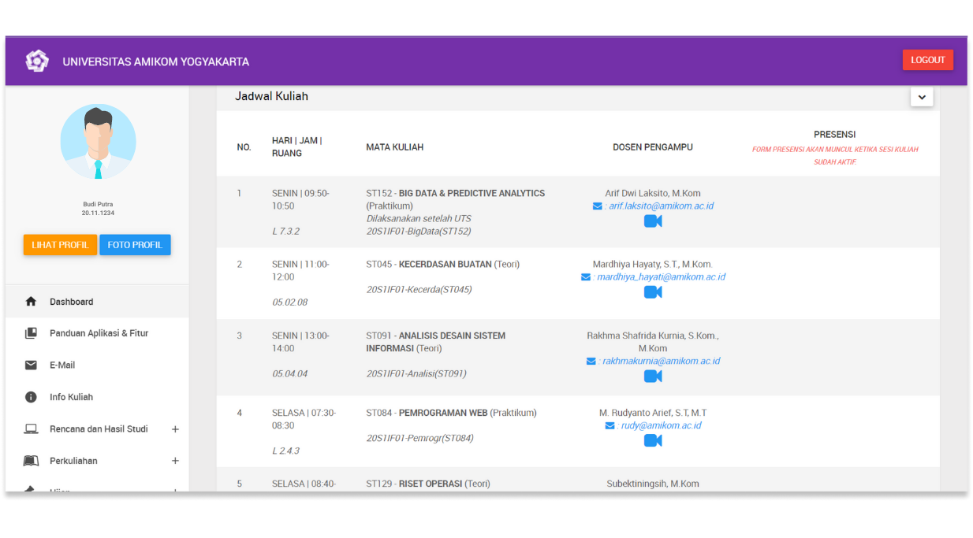
Task: Collapse the Jadwal Kuliah panel chevron
Action: point(922,97)
